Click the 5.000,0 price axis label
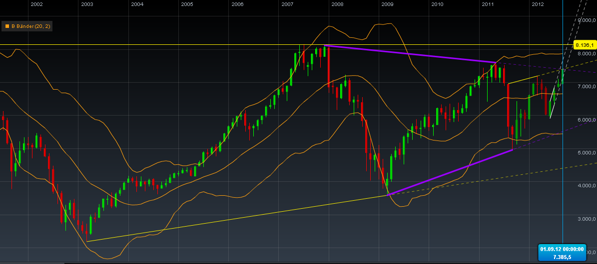The image size is (597, 264). (x=585, y=153)
